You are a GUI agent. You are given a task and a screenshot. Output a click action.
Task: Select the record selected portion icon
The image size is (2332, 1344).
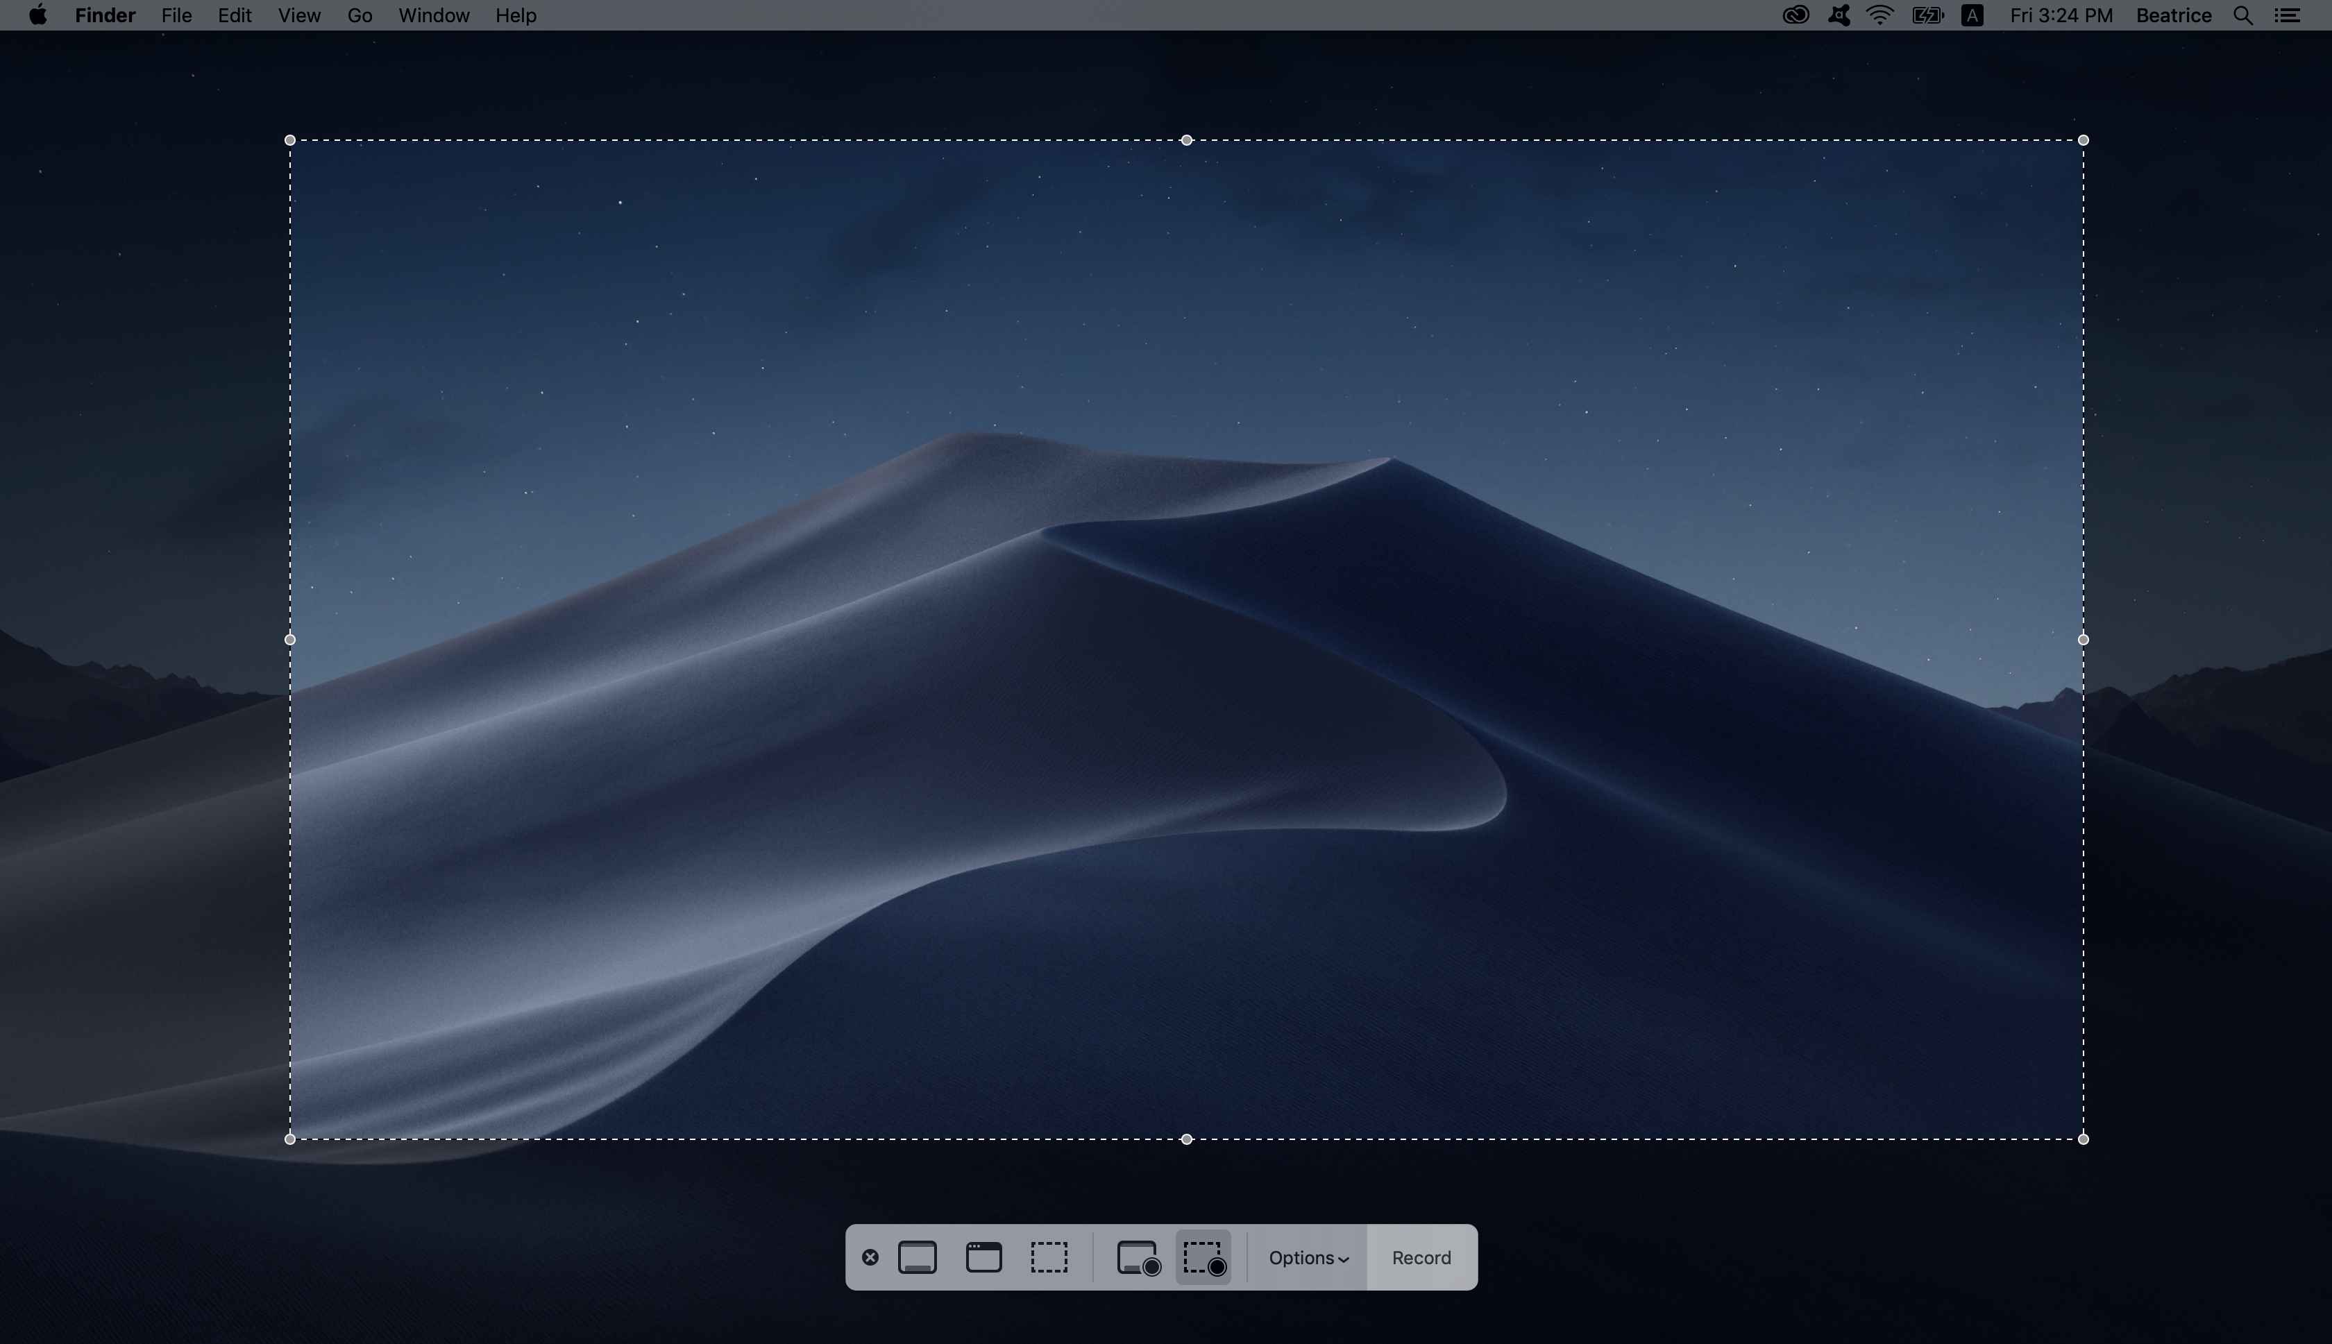(x=1203, y=1257)
